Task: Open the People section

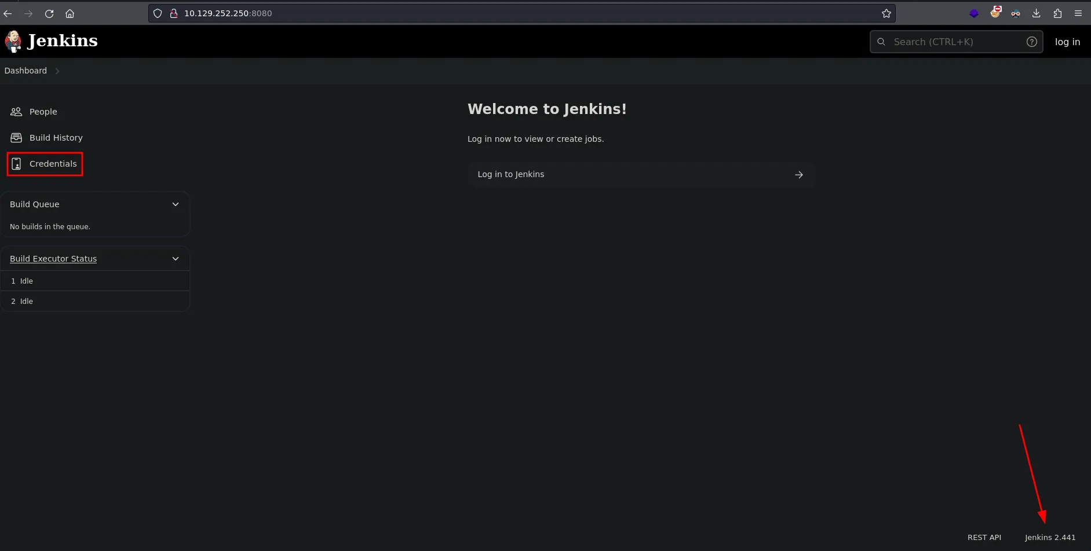Action: [x=43, y=111]
